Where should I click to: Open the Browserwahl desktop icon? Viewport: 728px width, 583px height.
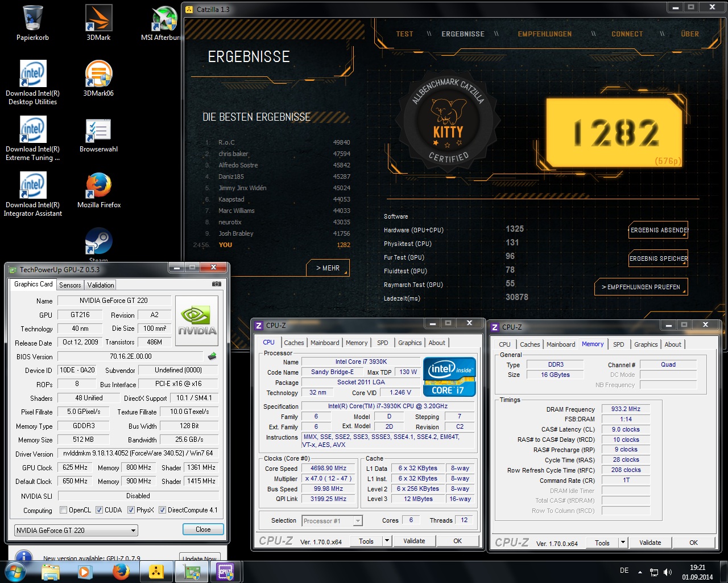(x=98, y=134)
